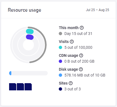117x107 pixels.
Task: Click the teal dot beside Visits count
Action: pos(60,47)
